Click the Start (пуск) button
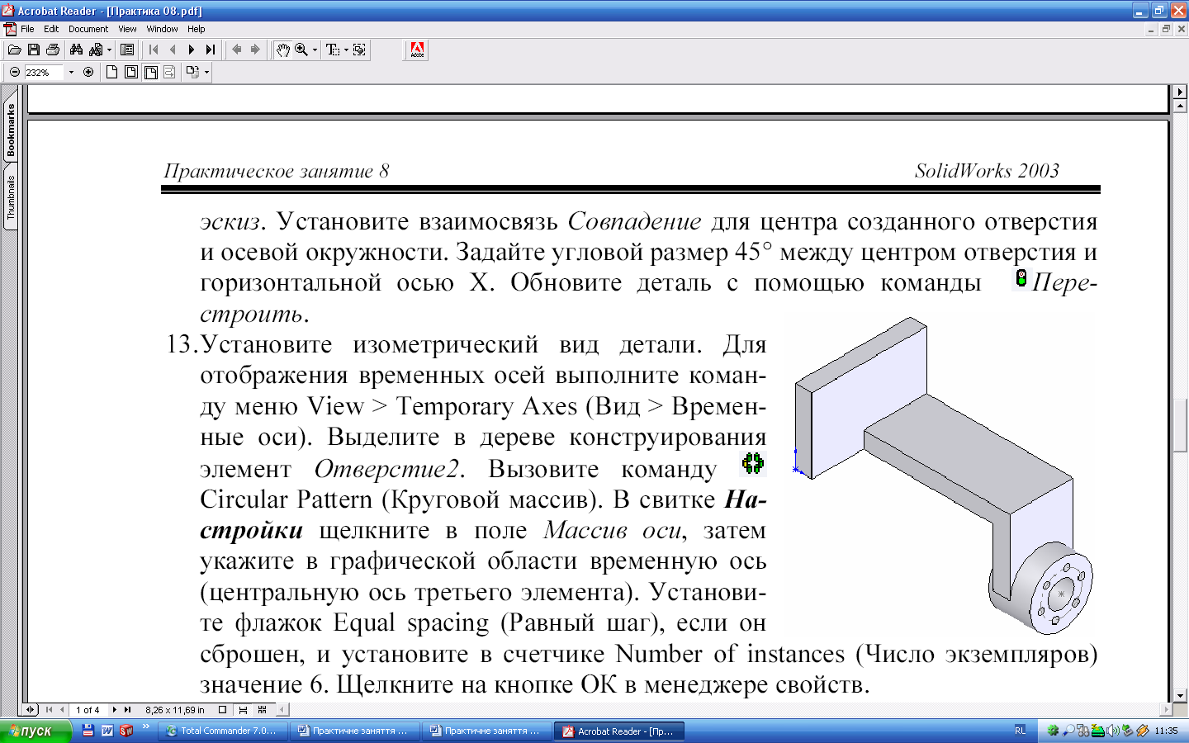This screenshot has height=743, width=1189. tap(35, 731)
